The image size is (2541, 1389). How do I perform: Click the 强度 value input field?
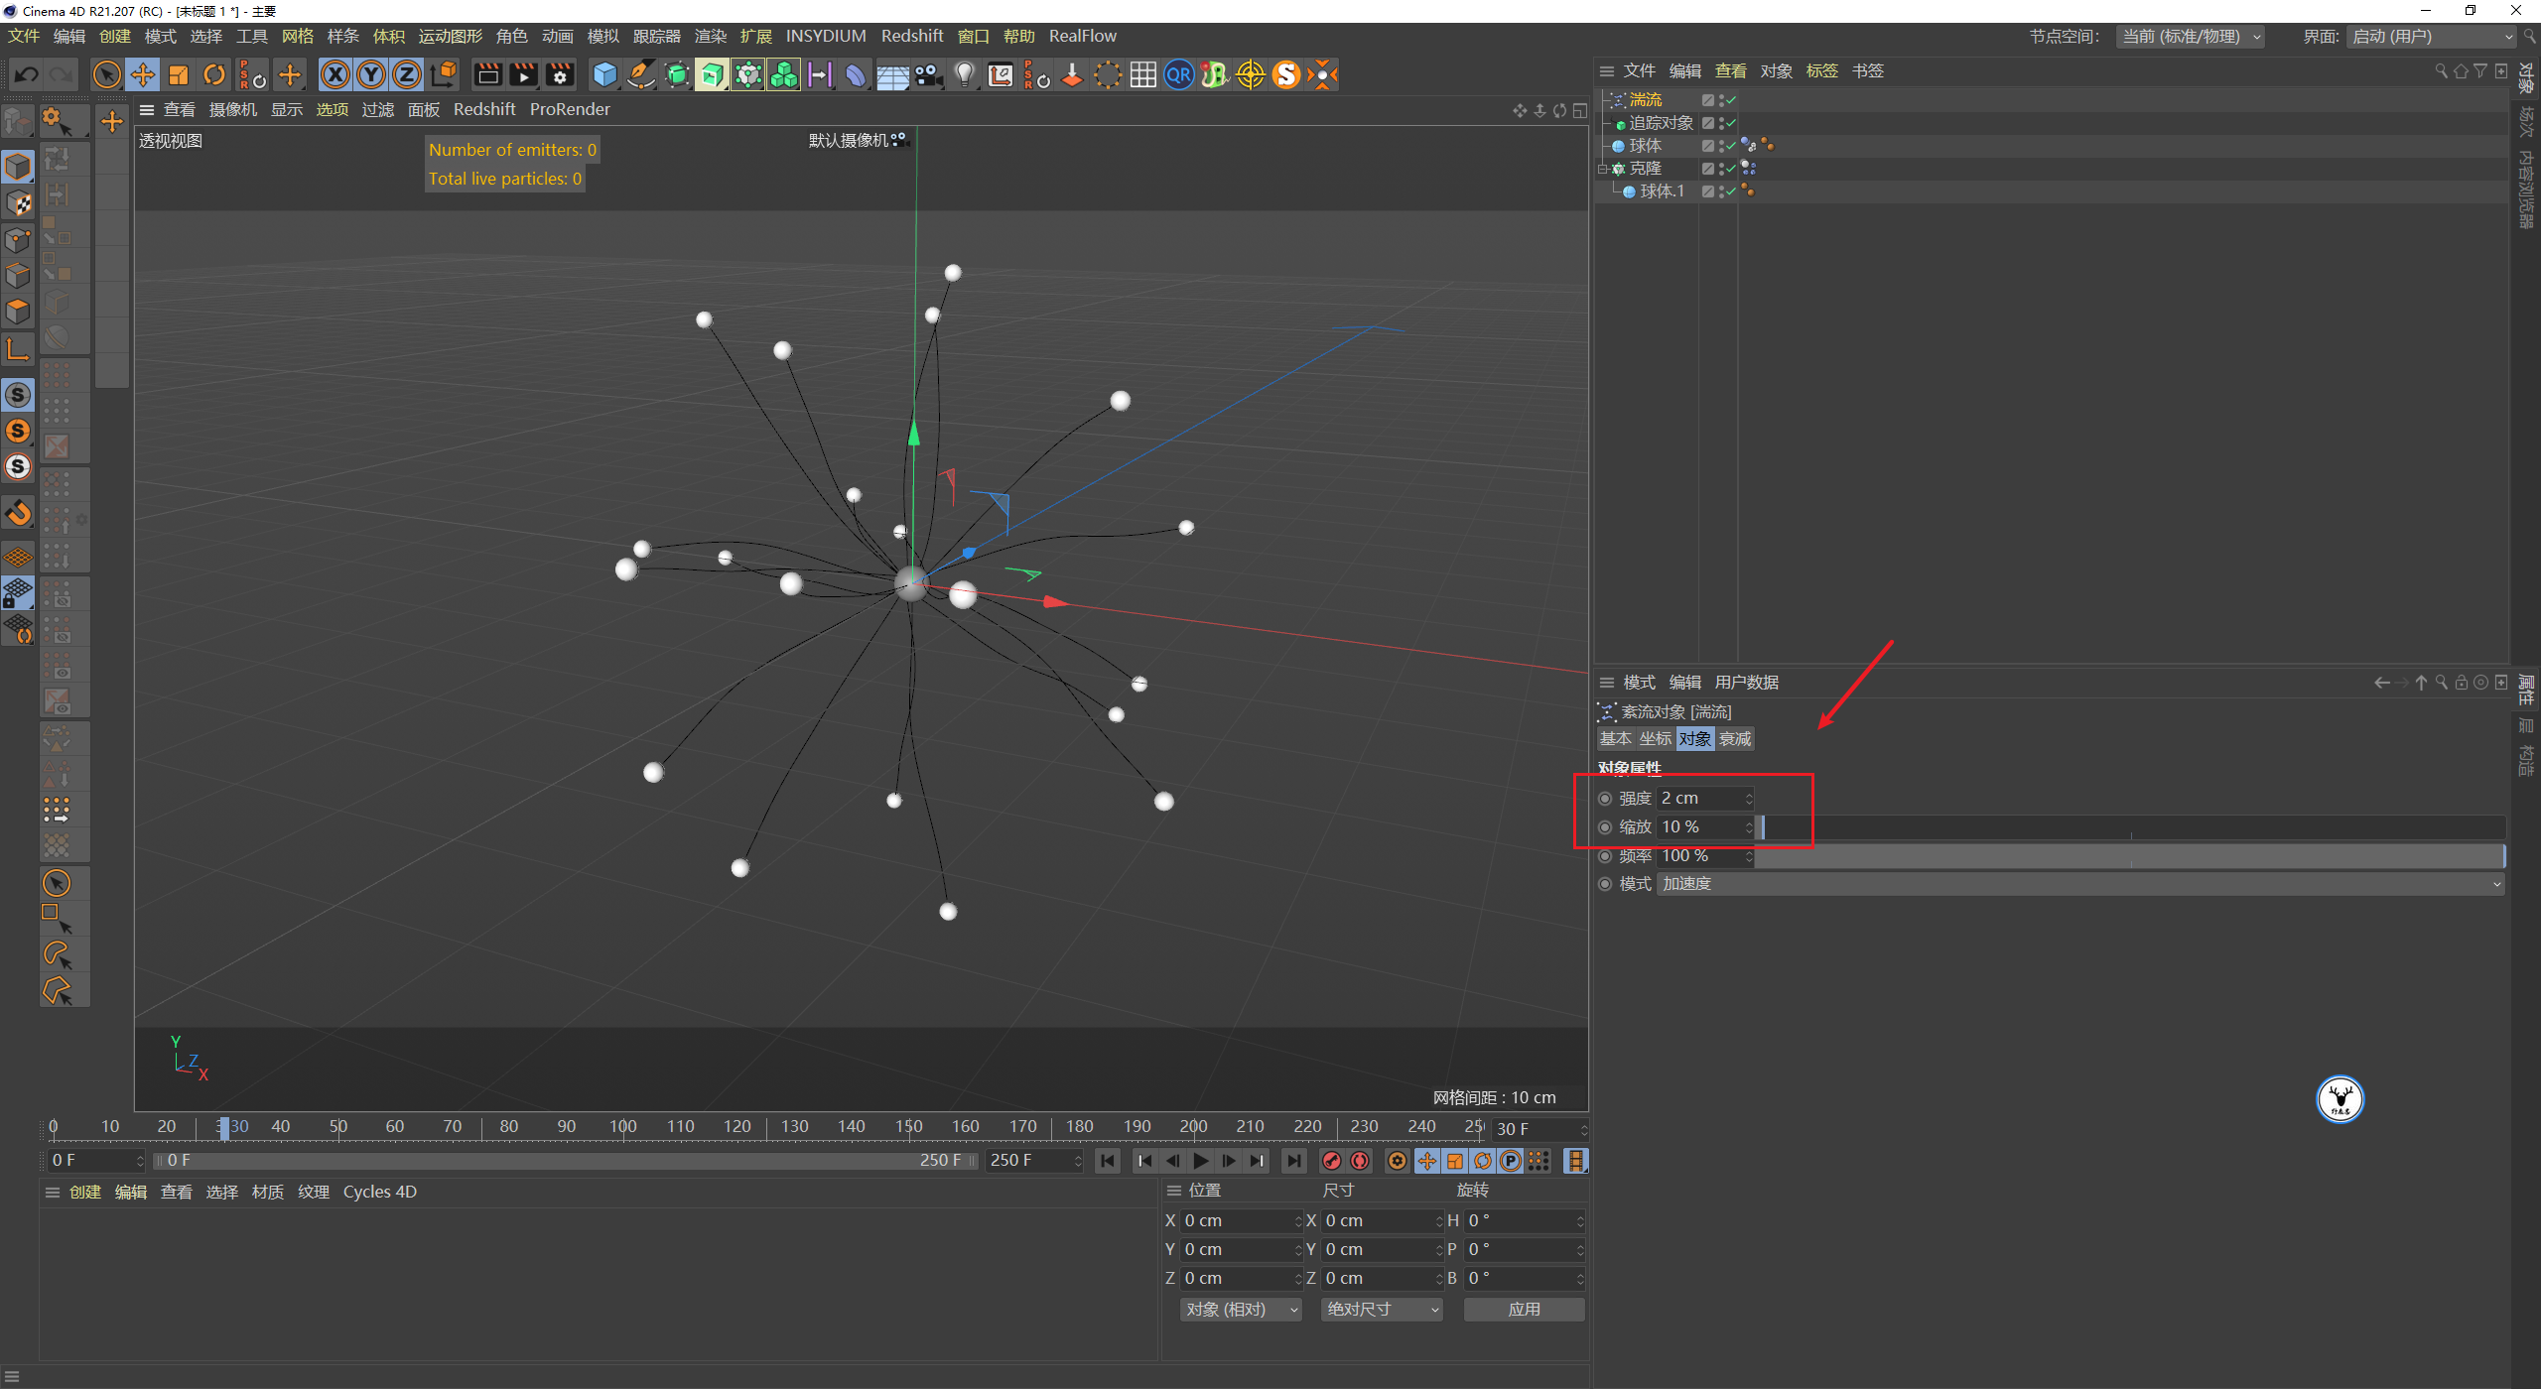click(1700, 799)
